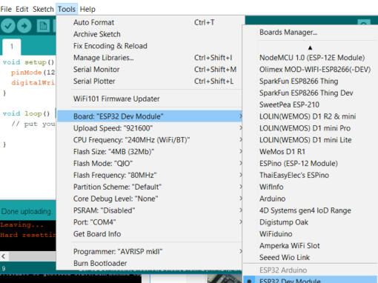
Task: Select the SparkFun ESP8266 Thing entry (not Dev)
Action: coord(311,81)
